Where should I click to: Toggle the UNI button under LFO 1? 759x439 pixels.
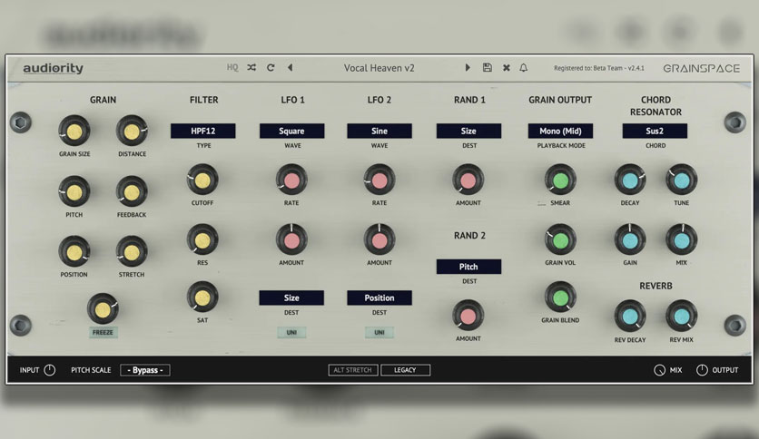pyautogui.click(x=291, y=333)
